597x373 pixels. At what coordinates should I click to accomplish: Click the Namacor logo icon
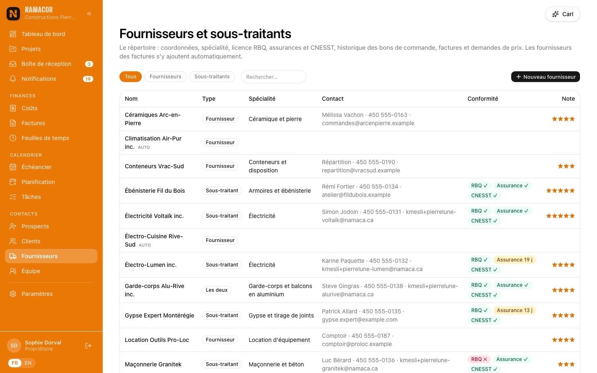13,14
